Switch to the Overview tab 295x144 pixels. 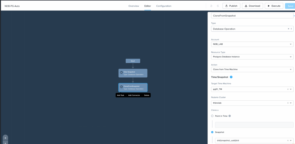click(134, 6)
